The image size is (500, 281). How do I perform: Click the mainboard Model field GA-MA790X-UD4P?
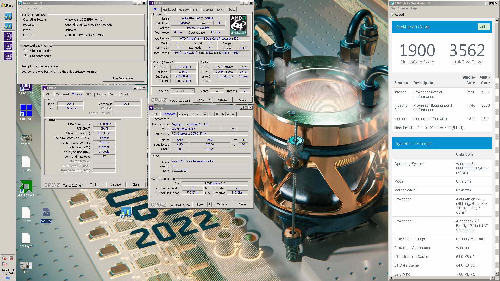(x=195, y=129)
